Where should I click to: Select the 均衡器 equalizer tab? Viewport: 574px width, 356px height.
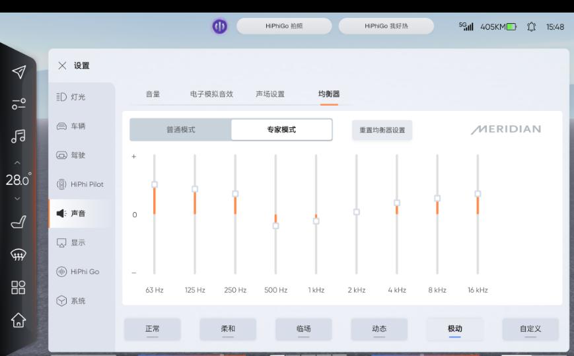click(329, 94)
